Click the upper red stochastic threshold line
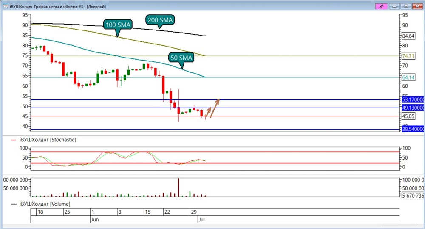The width and height of the screenshot is (425, 229). tap(215, 152)
